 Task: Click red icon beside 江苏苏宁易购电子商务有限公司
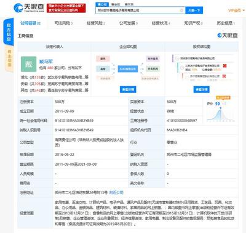click(224, 66)
